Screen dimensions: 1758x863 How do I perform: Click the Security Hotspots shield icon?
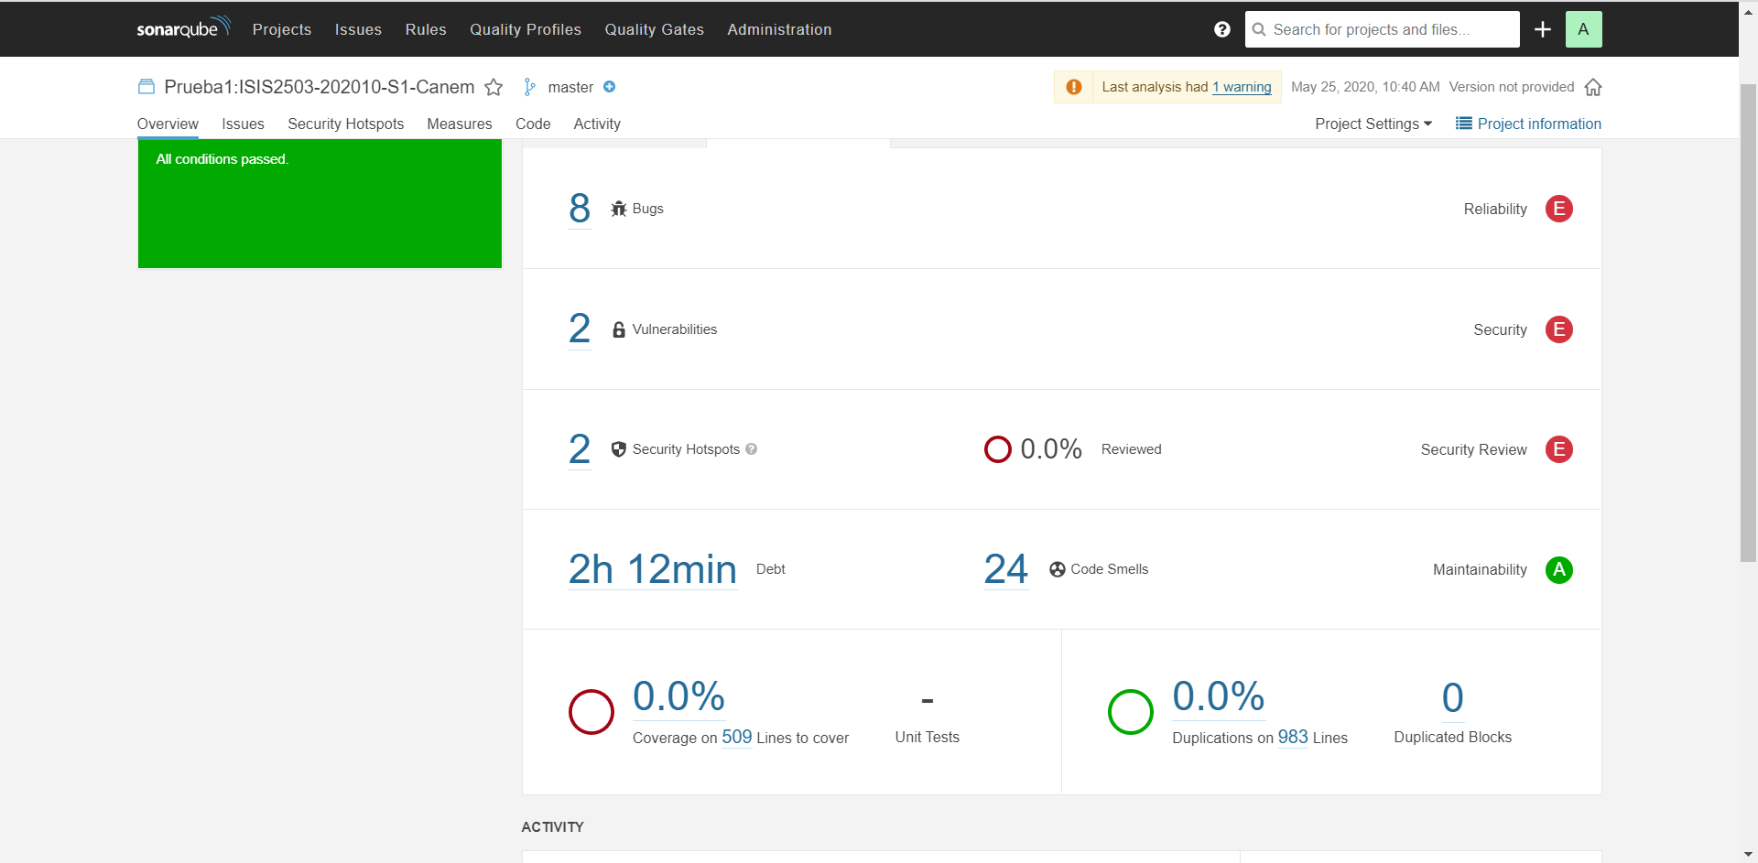click(619, 449)
